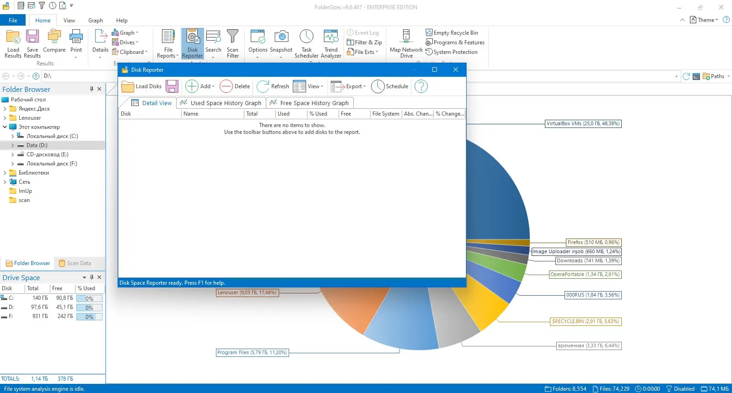Open the Scan Filter tool
This screenshot has width=732, height=393.
click(232, 43)
